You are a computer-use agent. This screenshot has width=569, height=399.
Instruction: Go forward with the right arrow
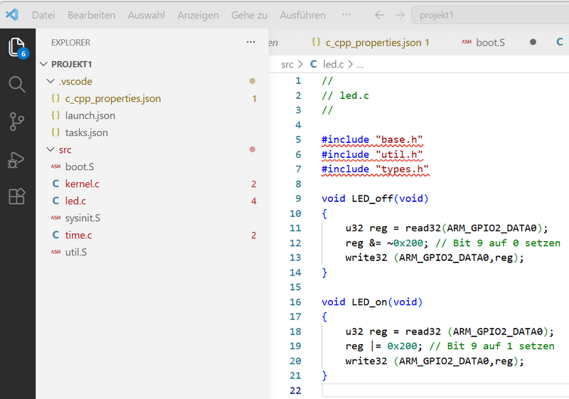click(x=400, y=15)
